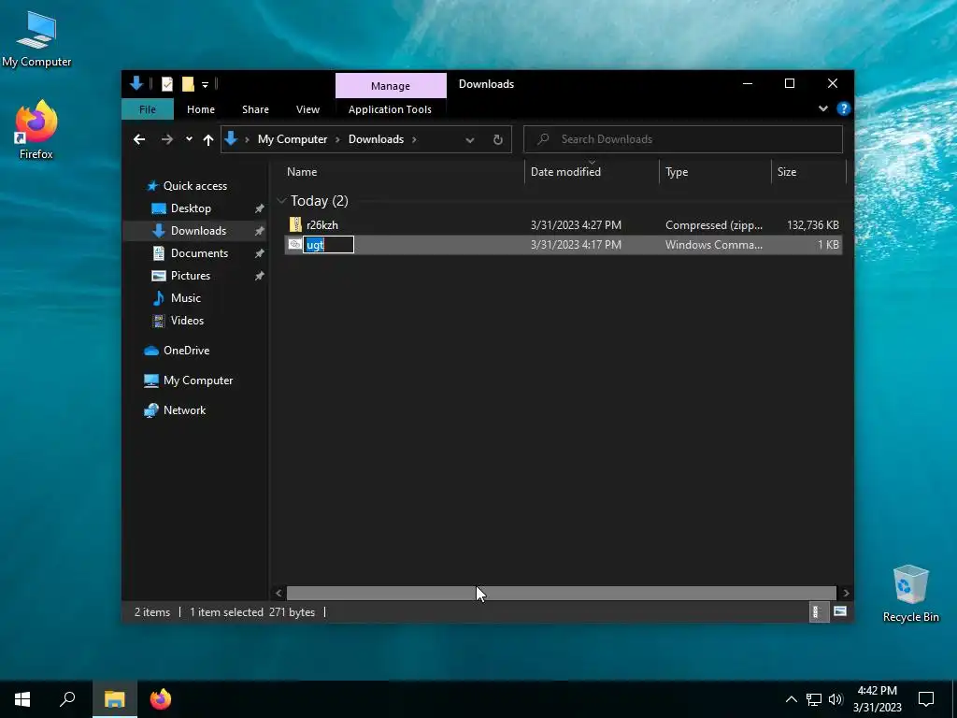This screenshot has width=957, height=718.
Task: Expand the ribbon with the chevron
Action: click(823, 108)
